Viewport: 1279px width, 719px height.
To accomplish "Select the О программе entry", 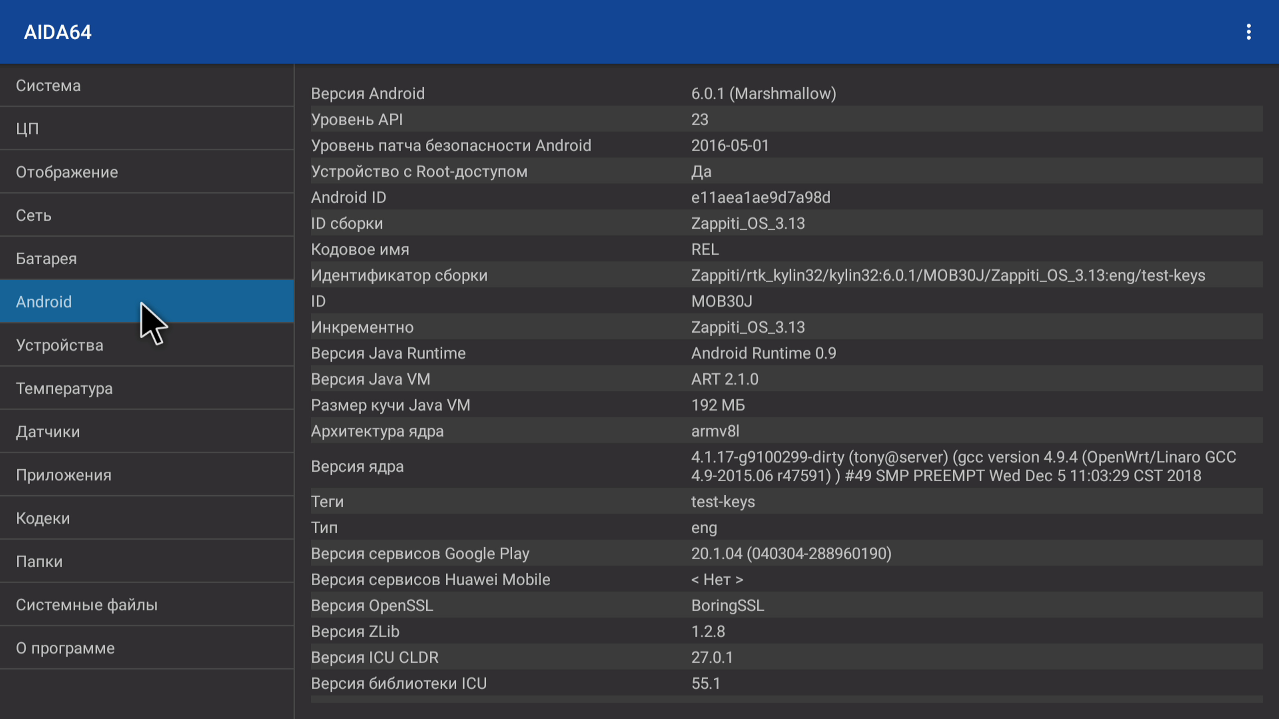I will (147, 647).
